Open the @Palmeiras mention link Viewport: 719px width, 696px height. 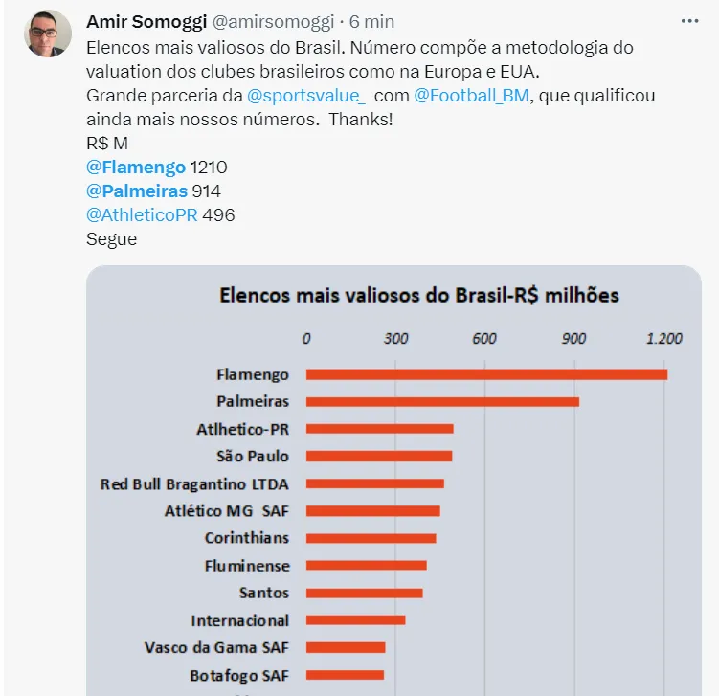click(x=137, y=191)
